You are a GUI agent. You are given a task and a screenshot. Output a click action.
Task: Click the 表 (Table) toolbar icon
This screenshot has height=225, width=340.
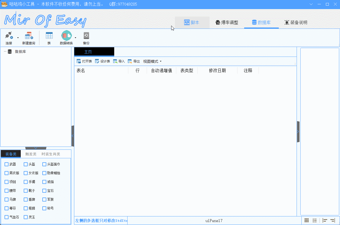(49, 35)
